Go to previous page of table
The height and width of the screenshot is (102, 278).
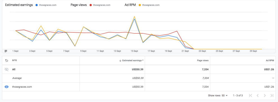pos(258,96)
